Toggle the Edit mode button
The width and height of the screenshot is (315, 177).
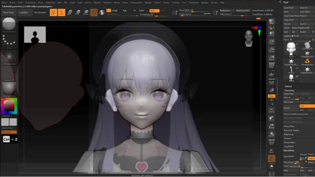[x=53, y=12]
